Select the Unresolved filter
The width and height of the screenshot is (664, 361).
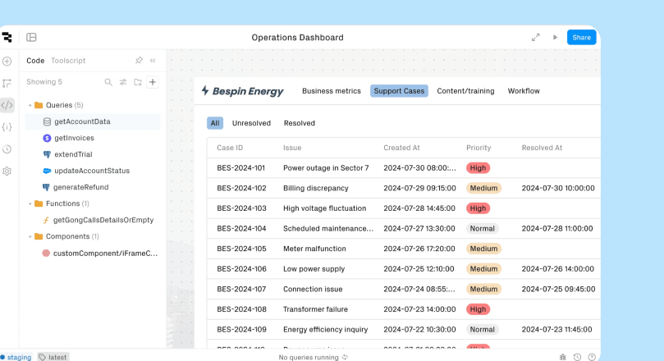(251, 123)
